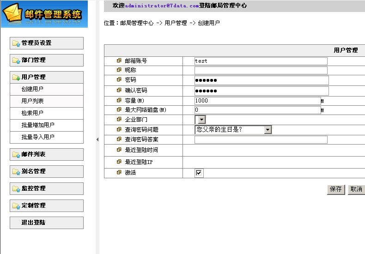Expand the 部门管理 menu section
365x254 pixels.
pyautogui.click(x=47, y=60)
